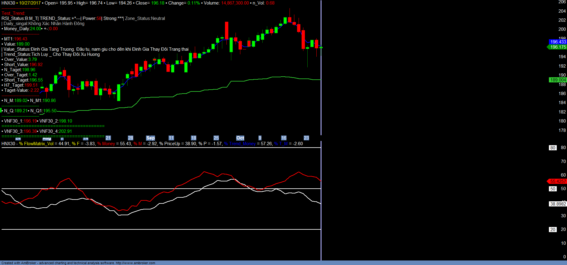The width and height of the screenshot is (567, 265).
Task: Click the blue % Trend_Money indicator label
Action: click(x=240, y=144)
